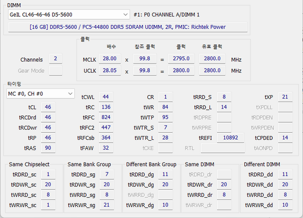The image size is (303, 218).
Task: Click the UCLK effective clock field
Action: [x=213, y=71]
